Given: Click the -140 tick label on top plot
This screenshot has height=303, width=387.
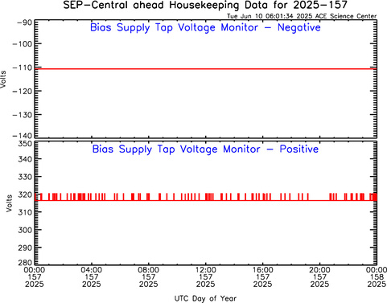Looking at the screenshot, I should pos(23,136).
